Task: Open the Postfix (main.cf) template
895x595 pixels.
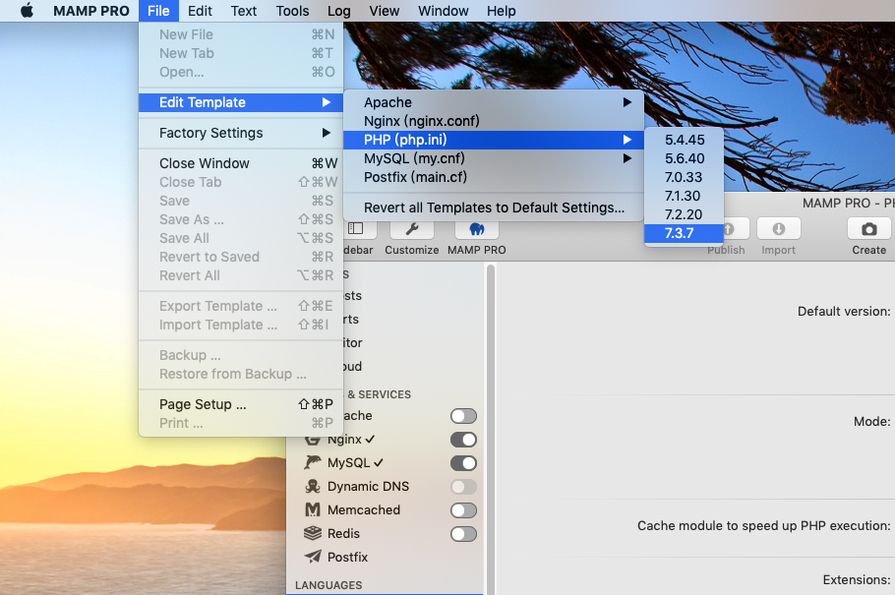Action: pos(494,177)
